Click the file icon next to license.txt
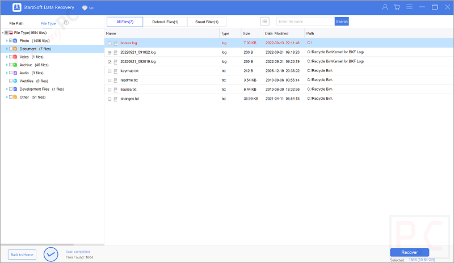The width and height of the screenshot is (454, 263). tap(116, 90)
